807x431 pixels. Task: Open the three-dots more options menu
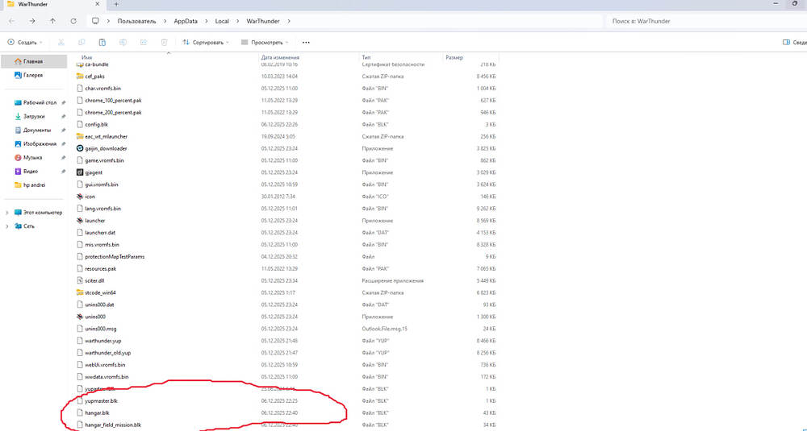306,42
